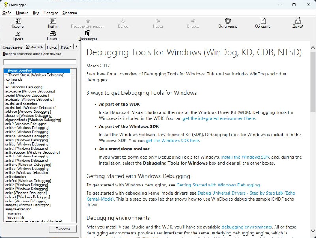Open the Файл menu
Screen dimensions: 316x238
(x=7, y=13)
